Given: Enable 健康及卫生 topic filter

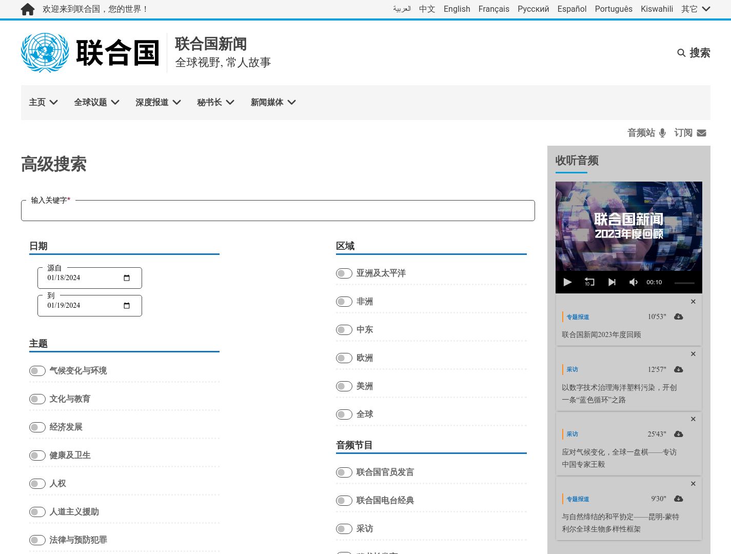Looking at the screenshot, I should [x=37, y=456].
